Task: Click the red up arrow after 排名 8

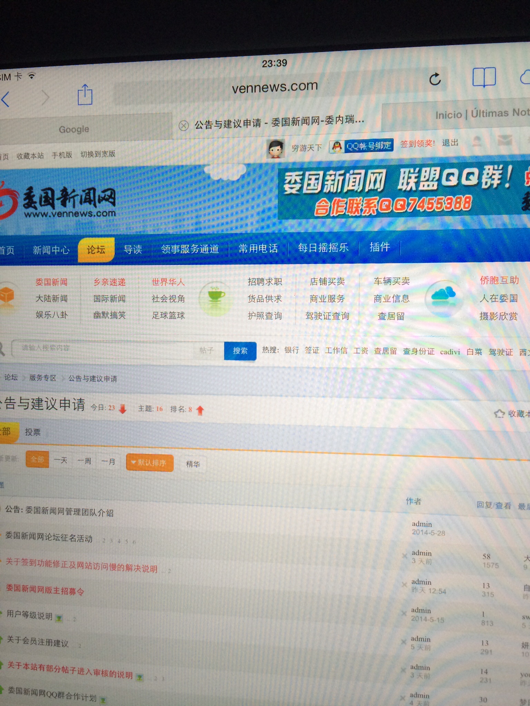Action: point(200,410)
